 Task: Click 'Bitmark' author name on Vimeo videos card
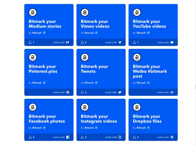coord(89,33)
